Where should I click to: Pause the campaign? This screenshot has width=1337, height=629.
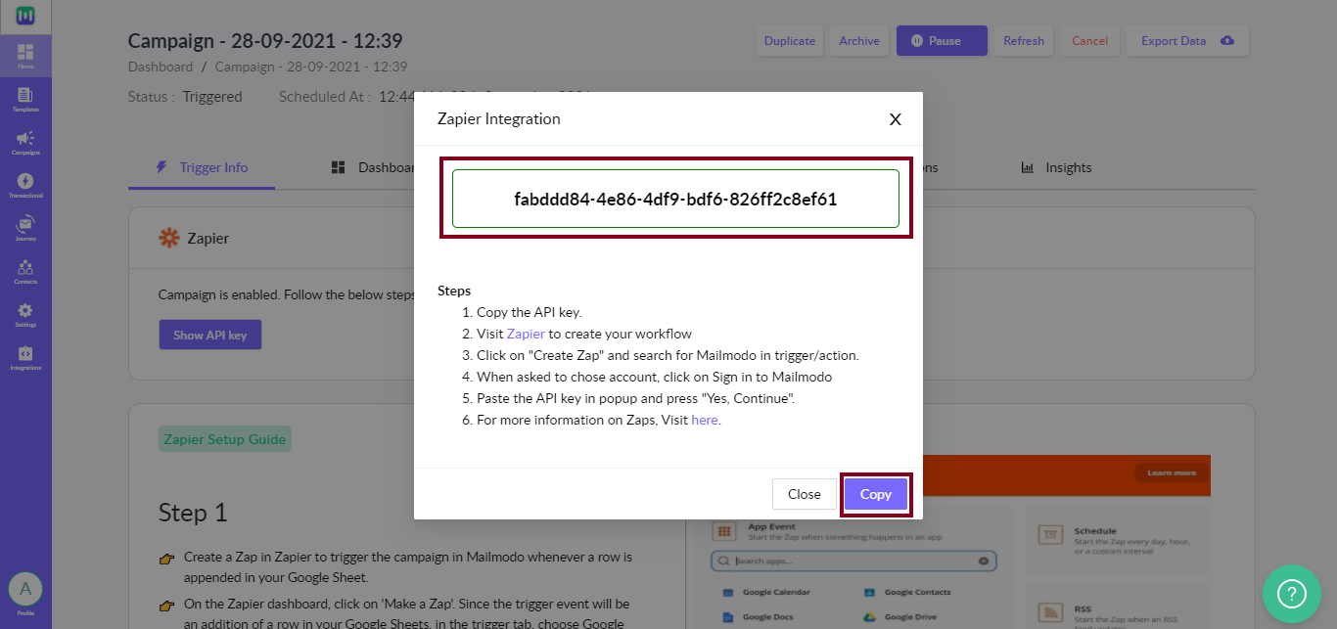click(x=941, y=41)
